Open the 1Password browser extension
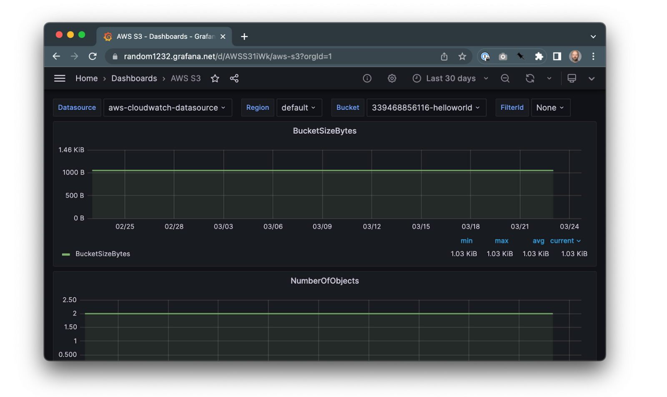667x397 pixels. pyautogui.click(x=485, y=56)
